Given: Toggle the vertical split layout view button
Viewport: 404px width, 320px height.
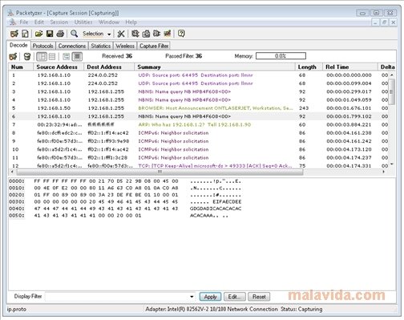Looking at the screenshot, I should point(42,56).
